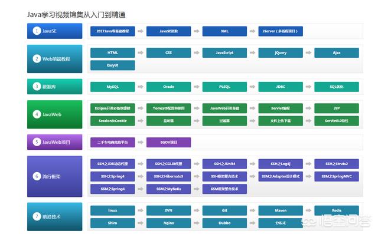Open the Oracle course
The image size is (378, 234).
168,87
